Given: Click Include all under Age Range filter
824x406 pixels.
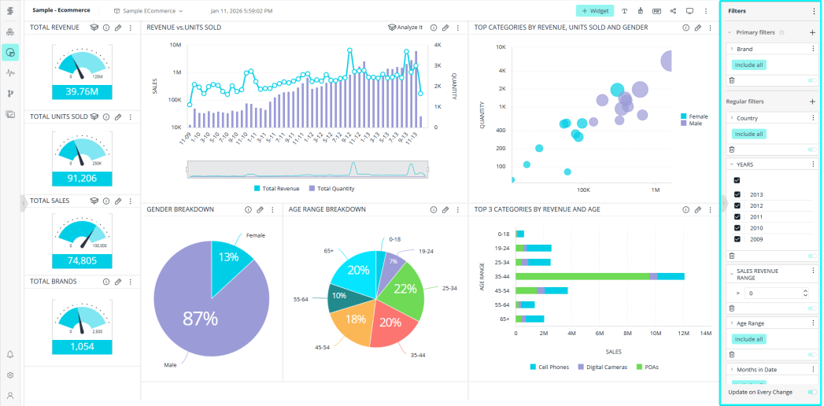Looking at the screenshot, I should coord(748,339).
